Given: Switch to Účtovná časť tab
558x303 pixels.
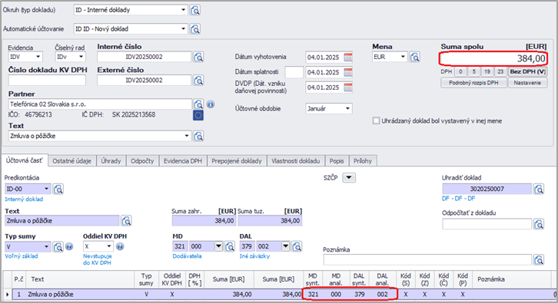Looking at the screenshot, I should 24,160.
